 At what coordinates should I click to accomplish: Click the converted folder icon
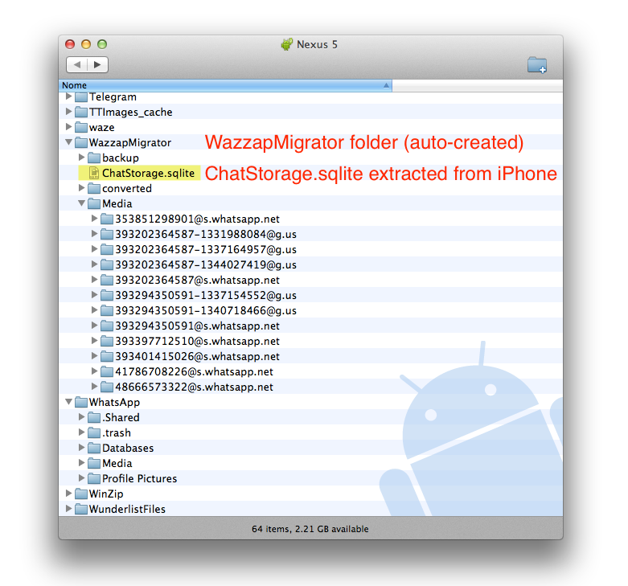pyautogui.click(x=94, y=188)
